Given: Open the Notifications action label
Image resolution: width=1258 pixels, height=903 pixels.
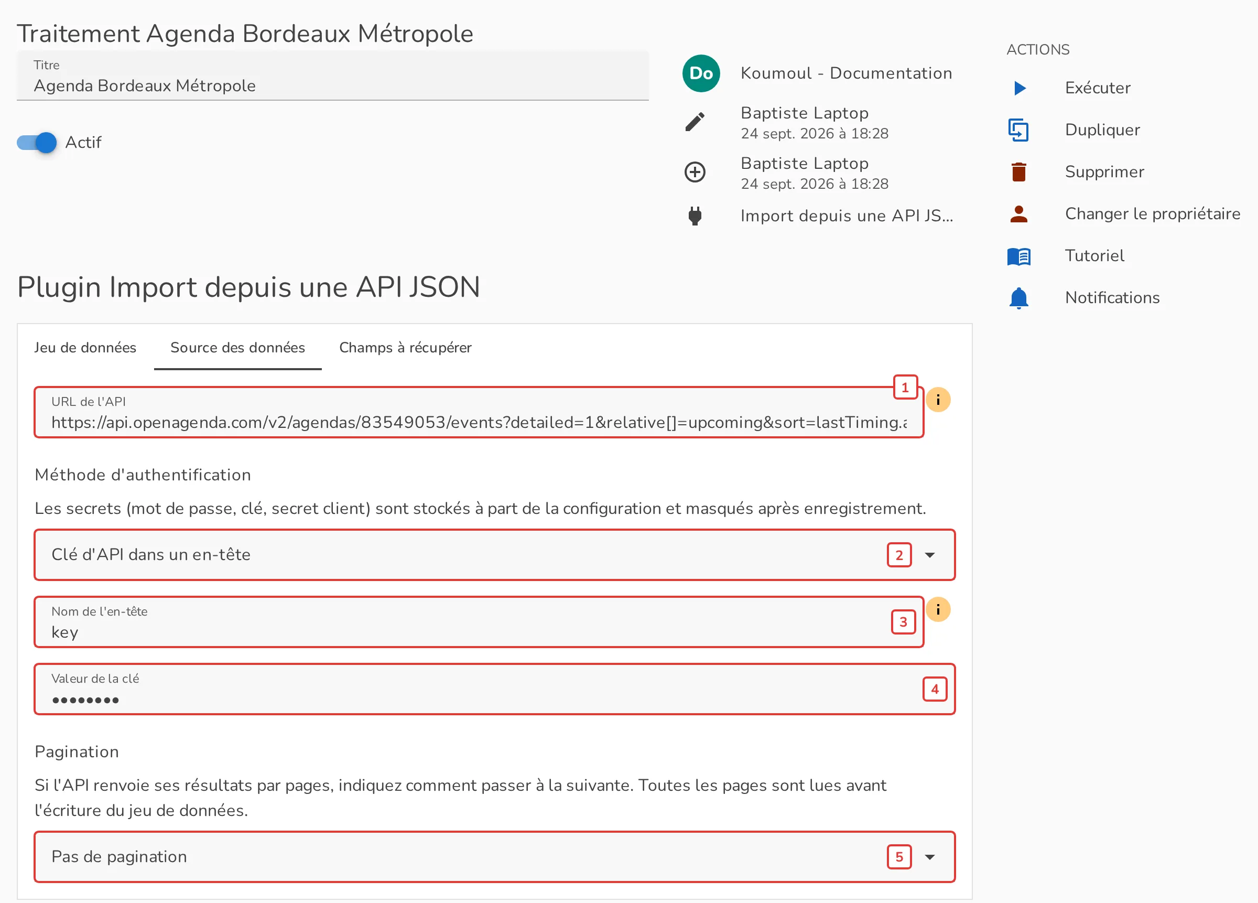Looking at the screenshot, I should click(1112, 298).
